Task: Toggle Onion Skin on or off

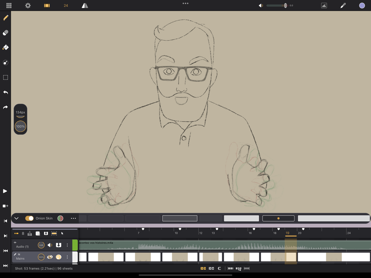Action: [x=29, y=218]
